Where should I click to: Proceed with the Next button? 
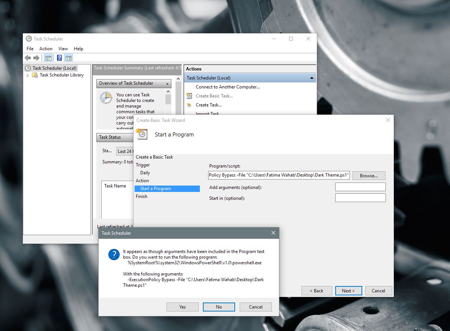point(348,291)
